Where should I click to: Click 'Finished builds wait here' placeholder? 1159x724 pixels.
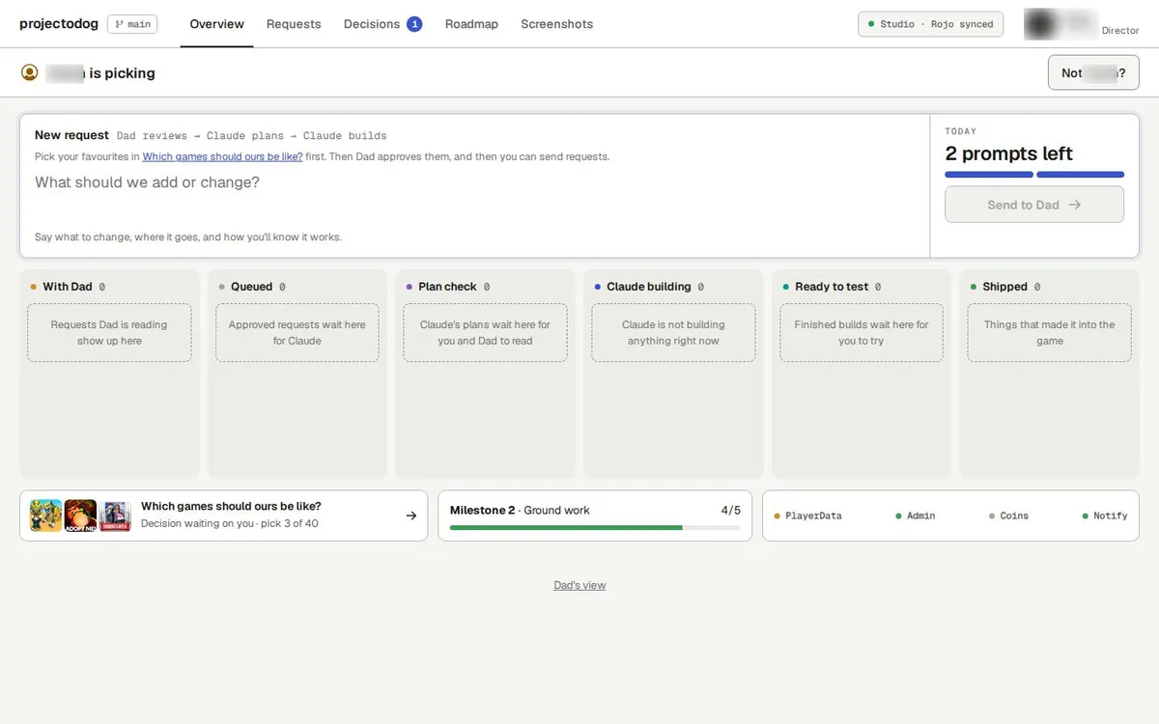pos(862,333)
